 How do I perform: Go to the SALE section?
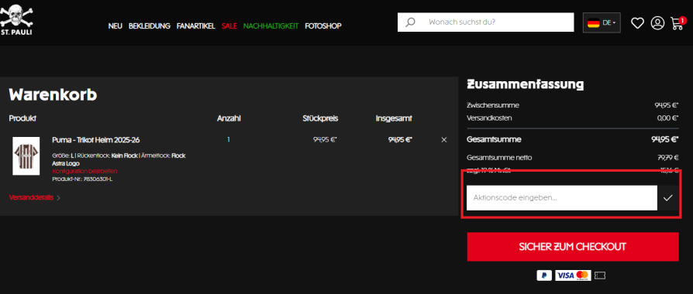point(229,26)
